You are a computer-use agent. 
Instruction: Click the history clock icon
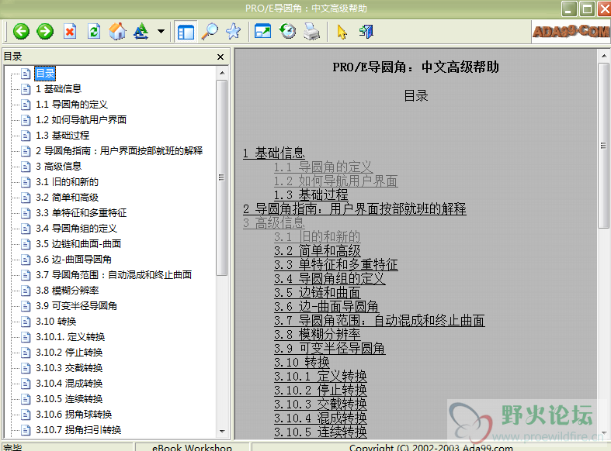click(287, 32)
